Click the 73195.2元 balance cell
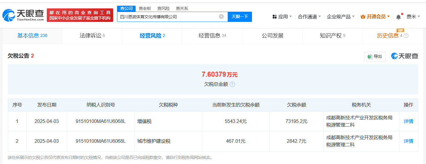 coord(296,121)
